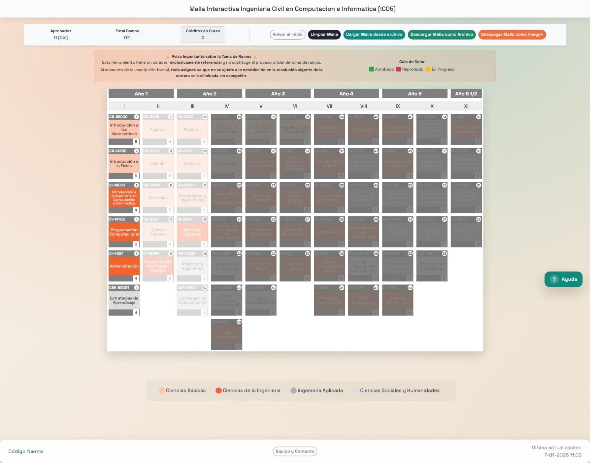The width and height of the screenshot is (590, 463).
Task: Click the Ayuda help button
Action: pyautogui.click(x=563, y=279)
